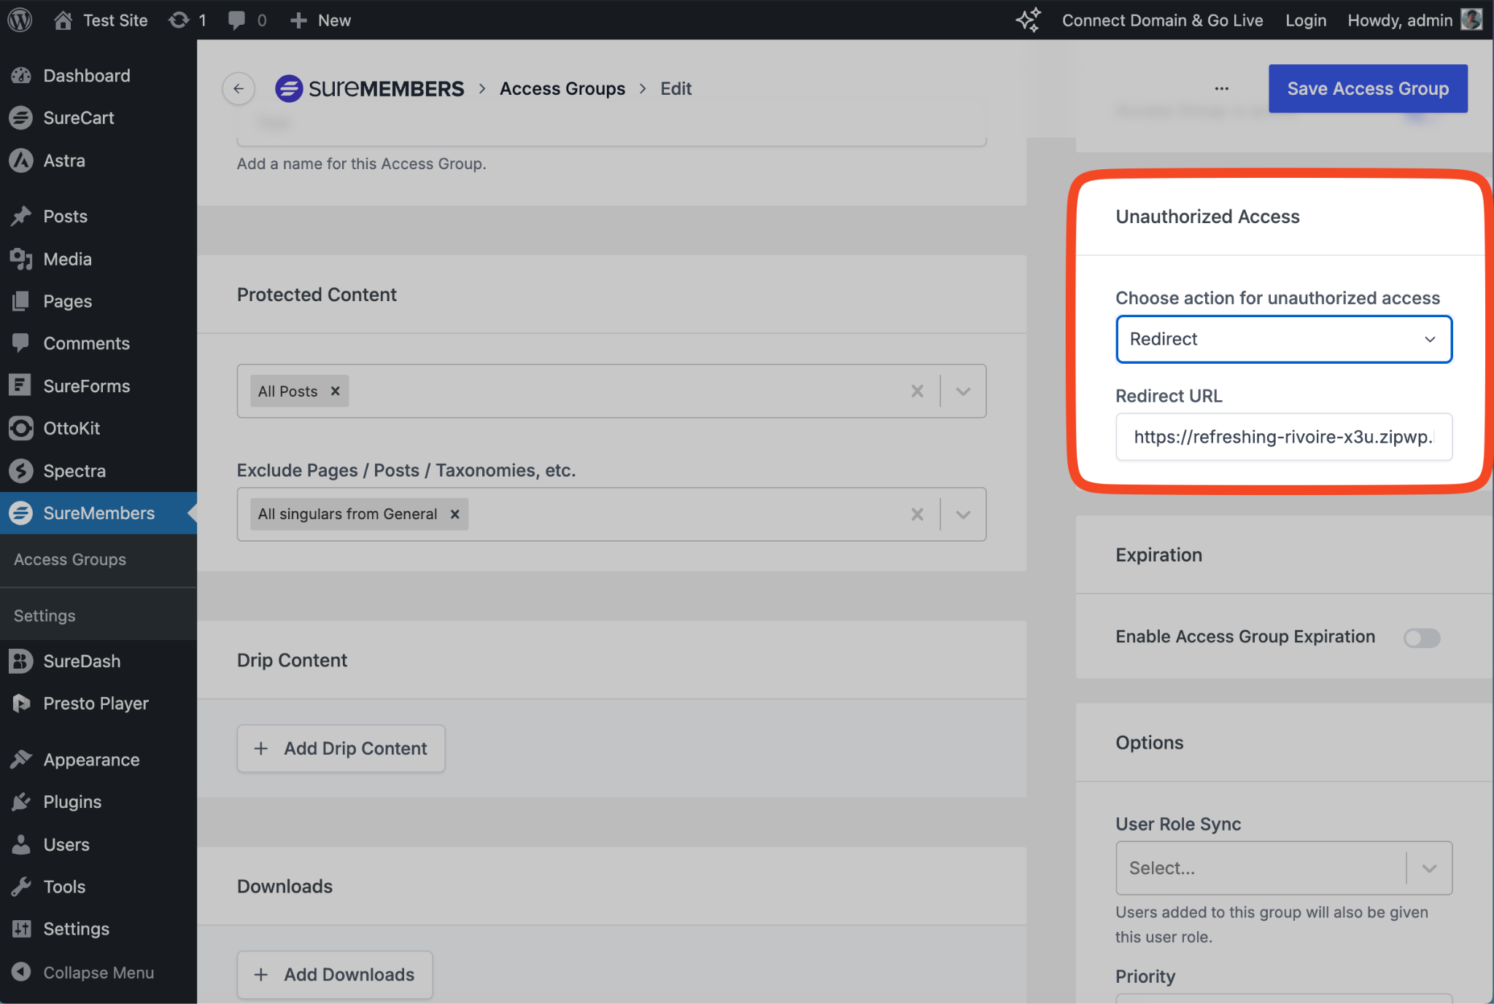Click Connect Domain & Go Live
Viewport: 1494px width, 1004px height.
point(1162,20)
